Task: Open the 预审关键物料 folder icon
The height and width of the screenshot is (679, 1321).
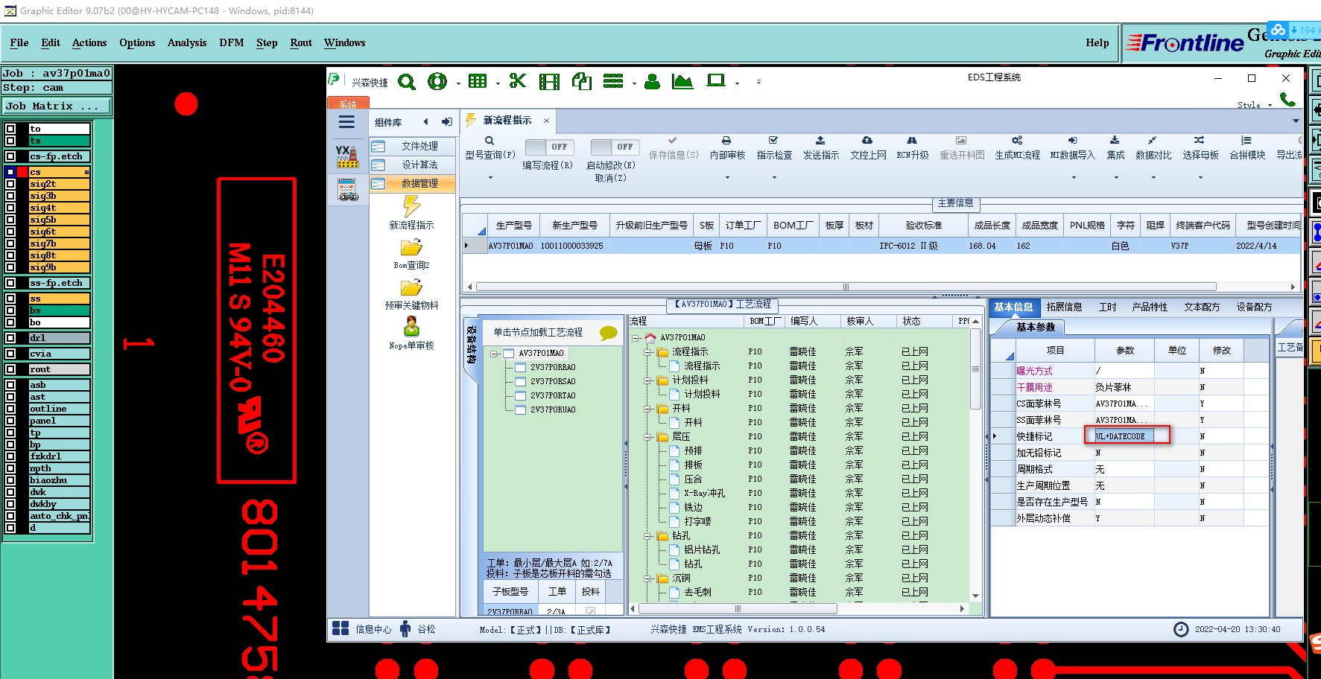Action: (x=411, y=287)
